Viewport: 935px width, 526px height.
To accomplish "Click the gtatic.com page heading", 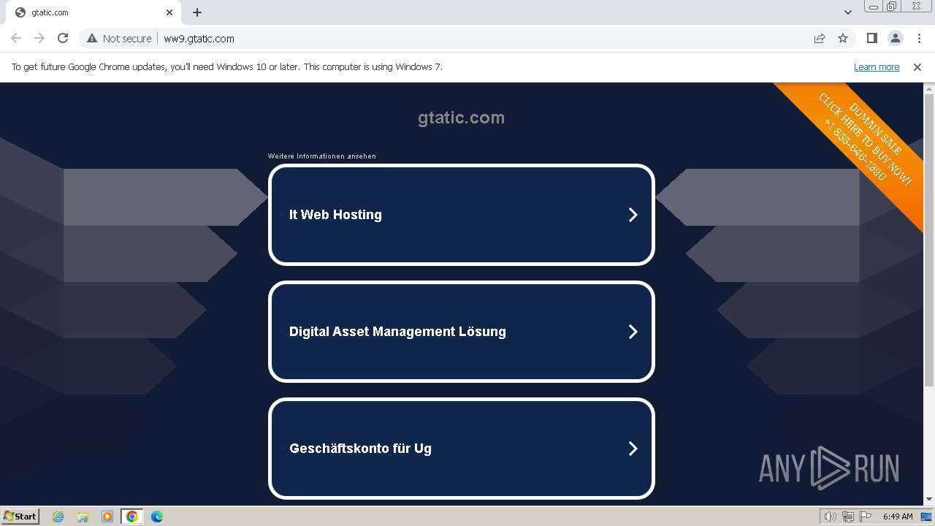I will 461,118.
